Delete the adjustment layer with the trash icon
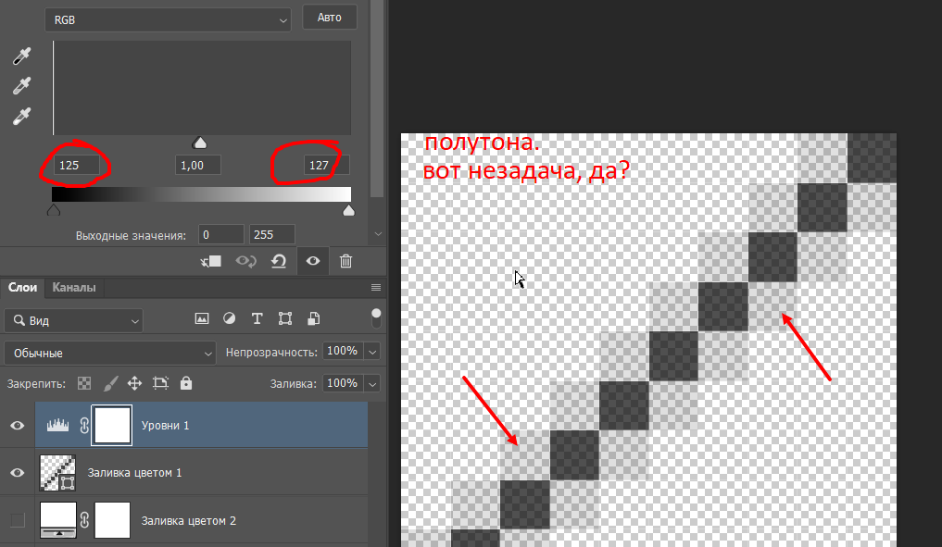The image size is (942, 547). click(x=345, y=261)
